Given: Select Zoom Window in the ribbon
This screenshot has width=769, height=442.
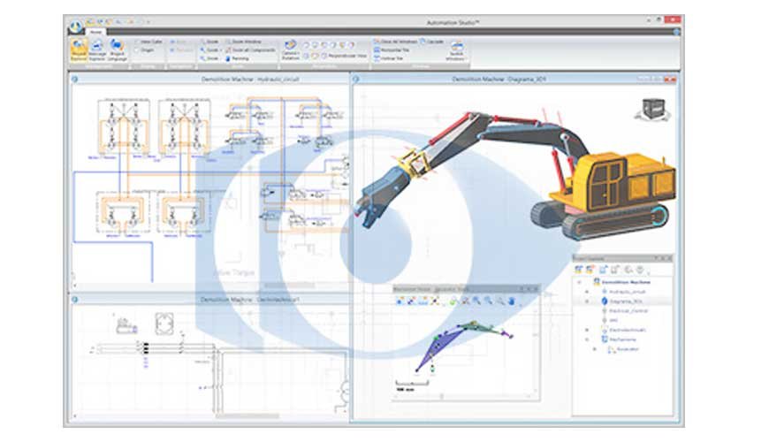Looking at the screenshot, I should (243, 42).
